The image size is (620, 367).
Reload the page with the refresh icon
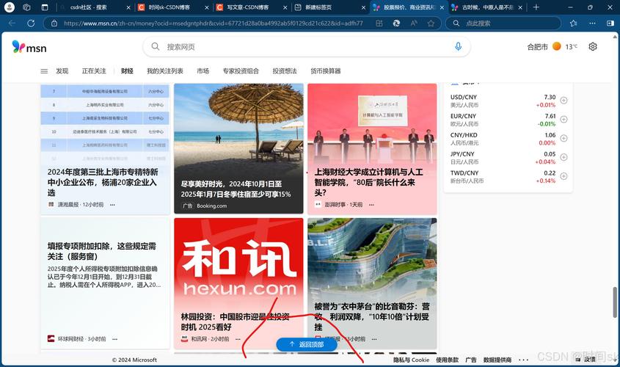pos(31,23)
